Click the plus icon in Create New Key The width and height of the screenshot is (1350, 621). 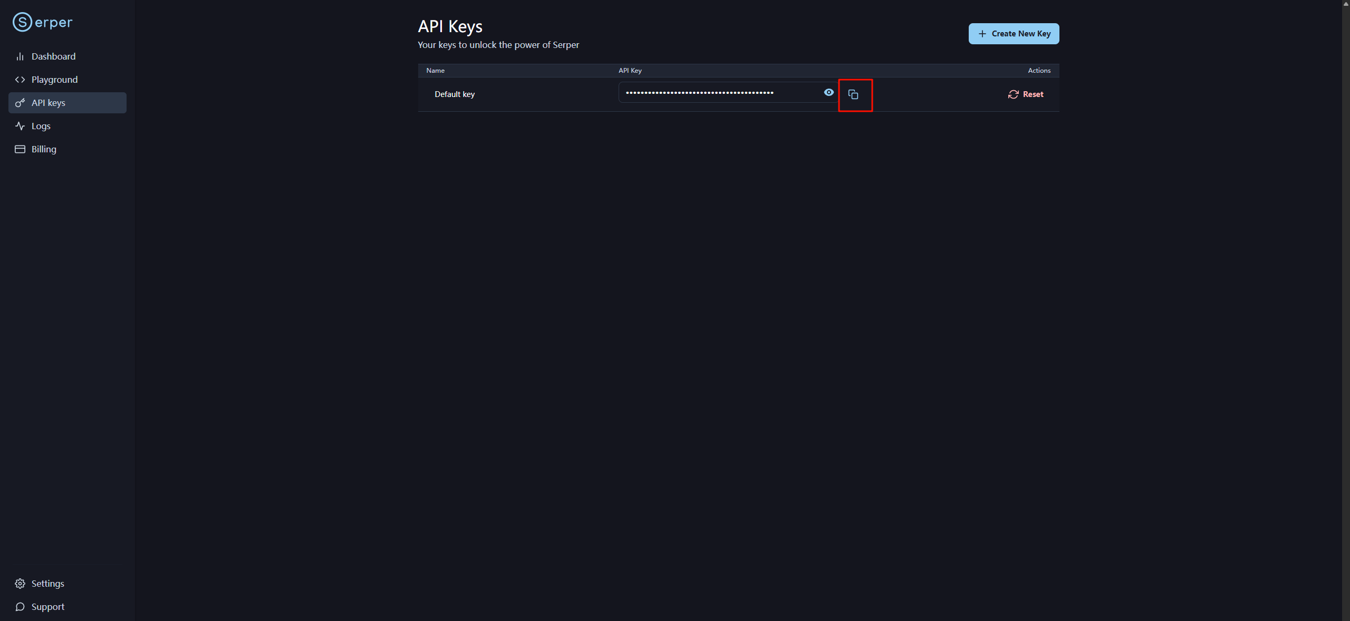(x=982, y=34)
